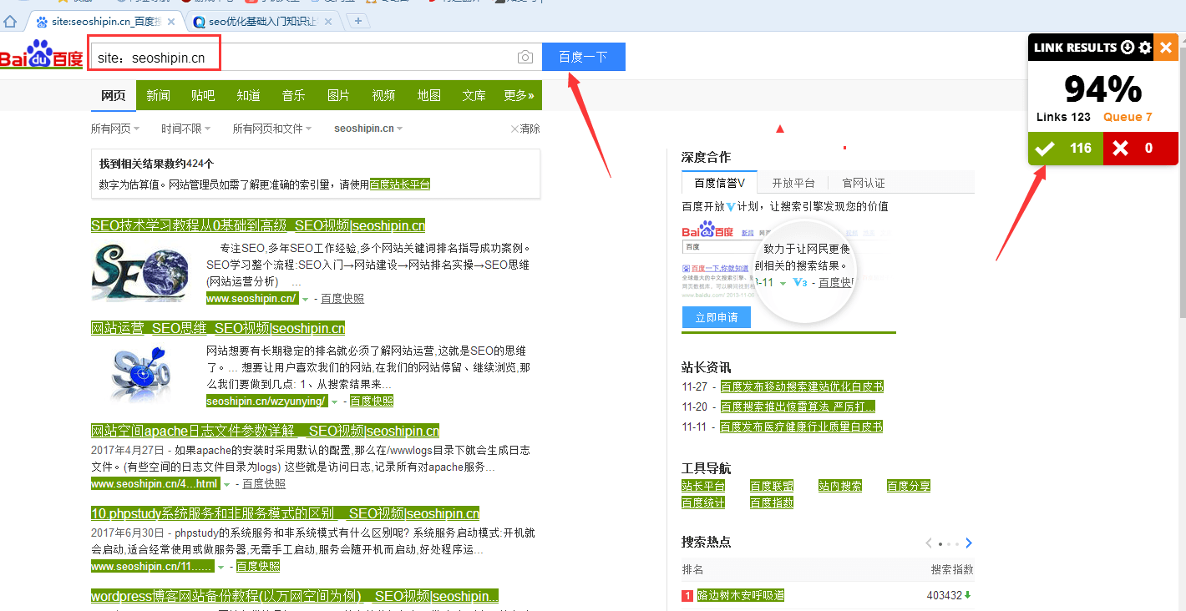Close the Link Results panel
Image resolution: width=1186 pixels, height=611 pixels.
point(1166,48)
